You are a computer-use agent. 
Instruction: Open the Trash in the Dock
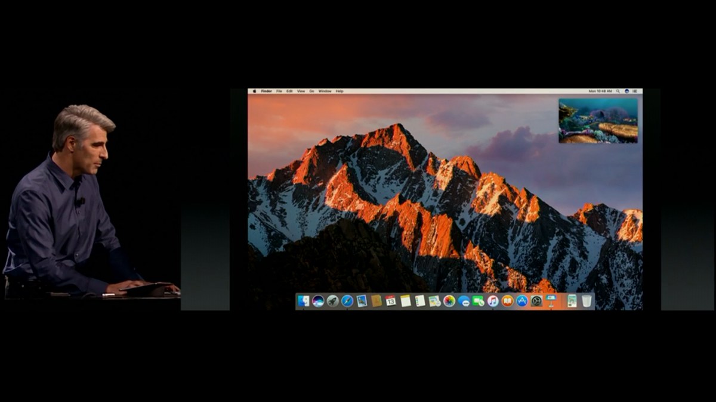point(587,301)
